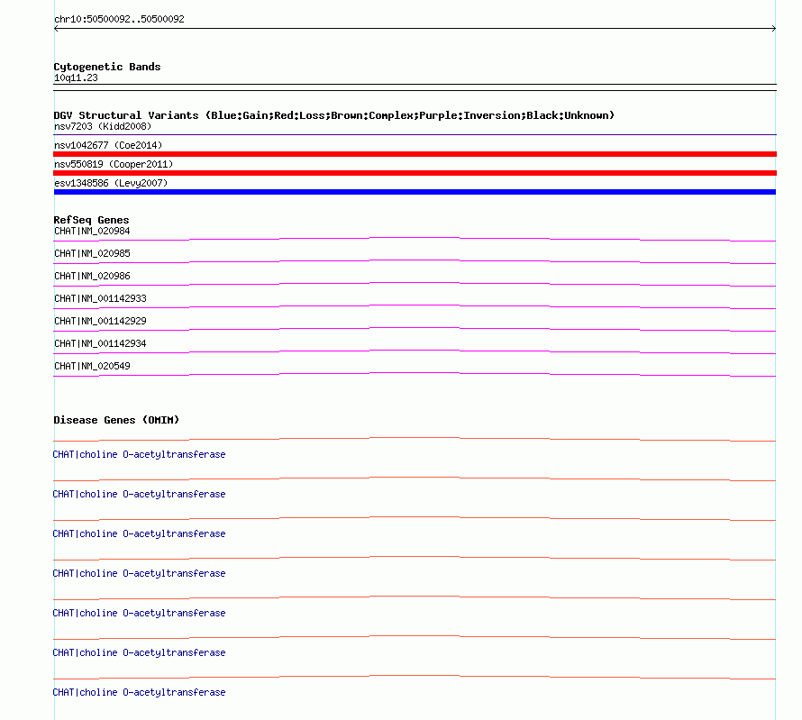Open variant esv1348586 (Levy2007) label
Viewport: 802px width, 720px height.
[x=111, y=183]
